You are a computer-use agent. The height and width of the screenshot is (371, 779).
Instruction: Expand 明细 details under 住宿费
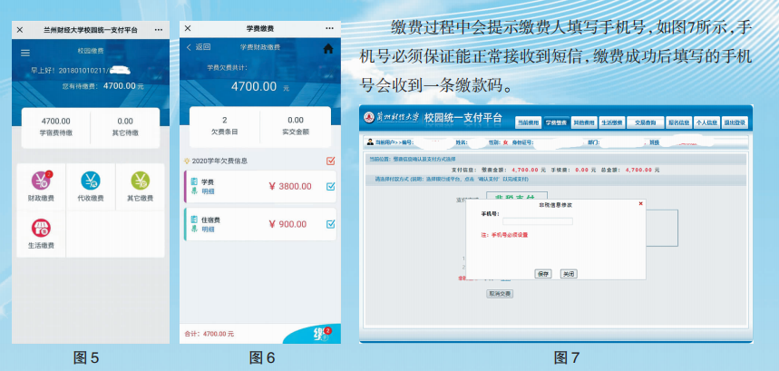pos(208,229)
